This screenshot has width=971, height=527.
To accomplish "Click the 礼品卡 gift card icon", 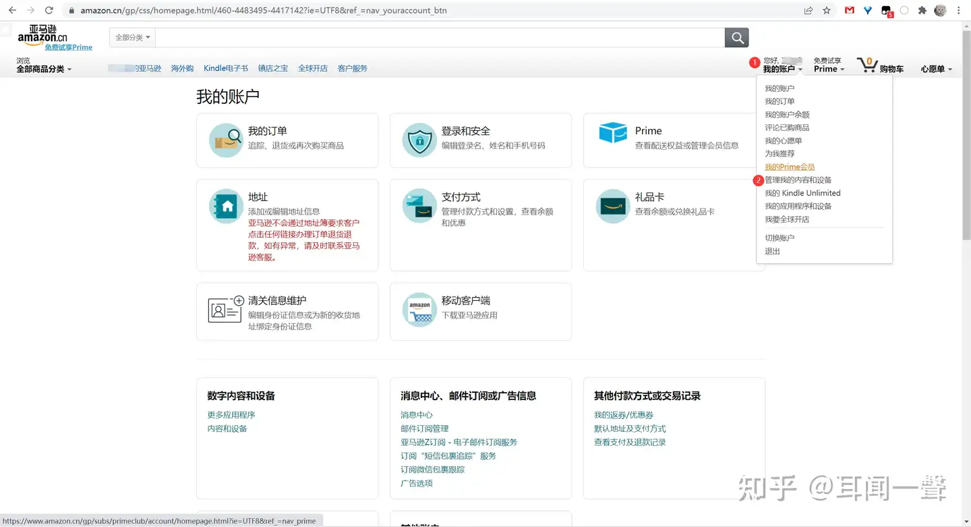I will point(612,206).
